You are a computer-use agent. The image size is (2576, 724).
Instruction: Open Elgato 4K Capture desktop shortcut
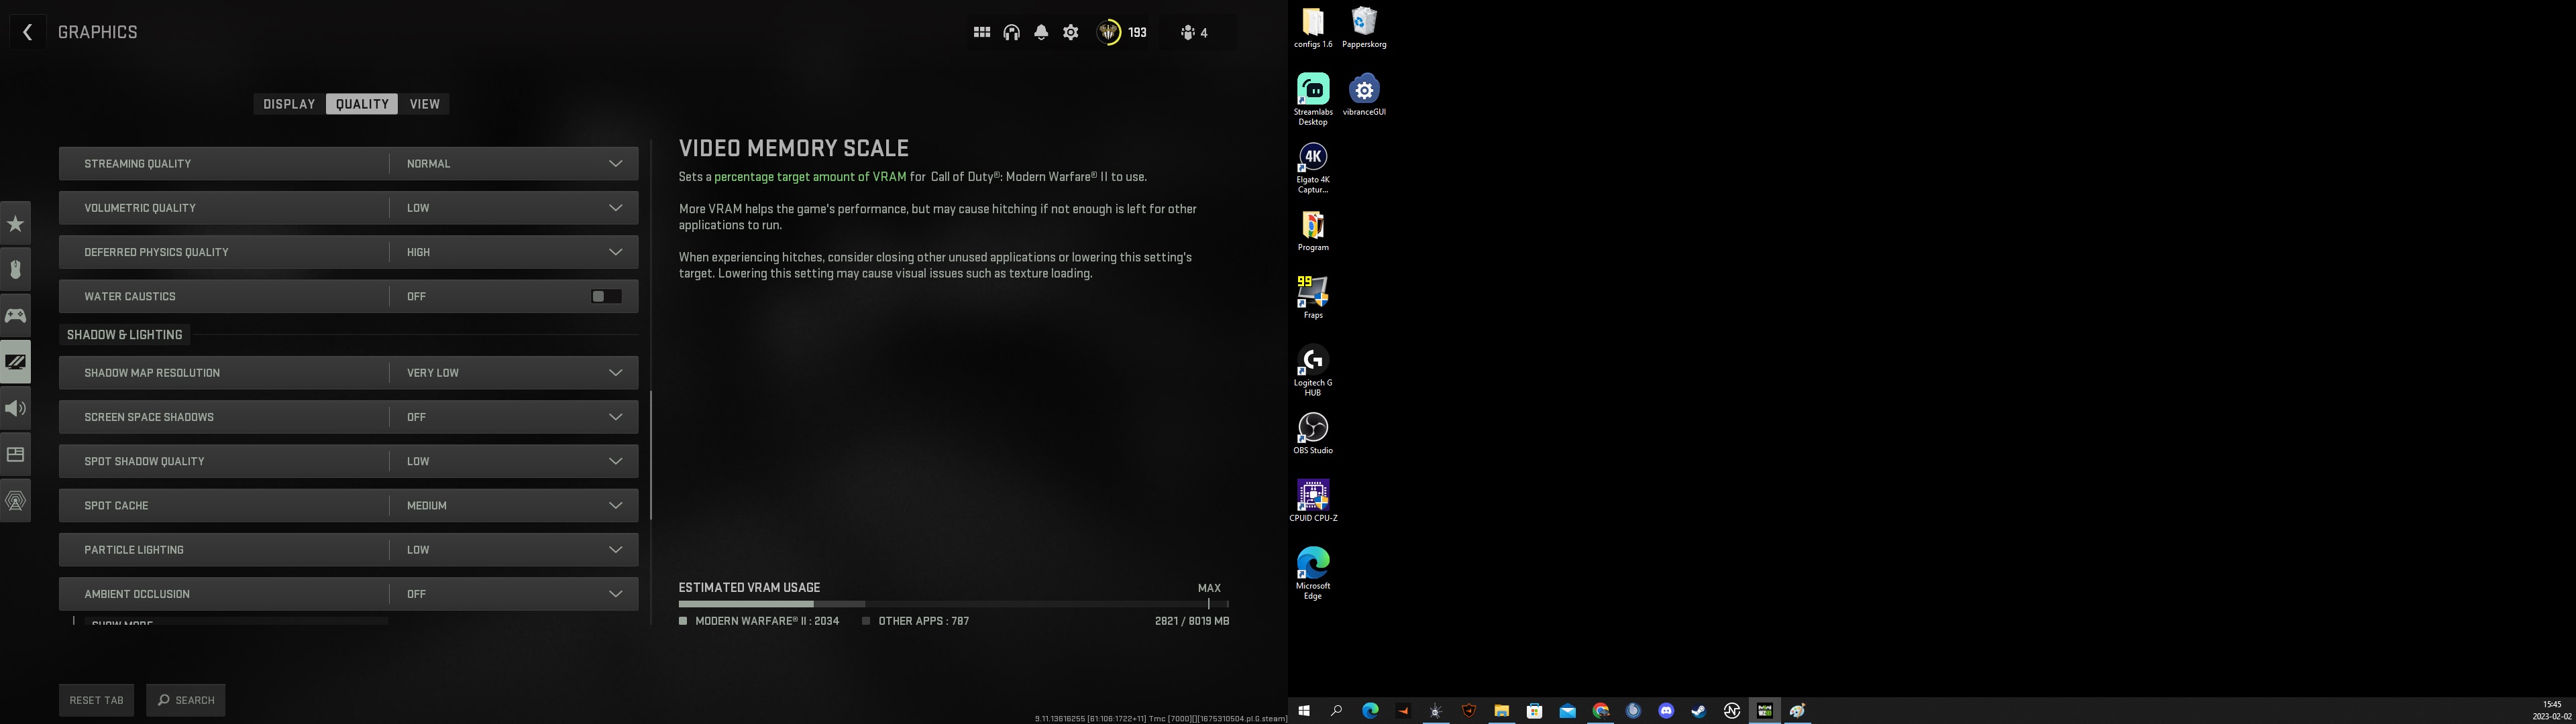coord(1313,167)
